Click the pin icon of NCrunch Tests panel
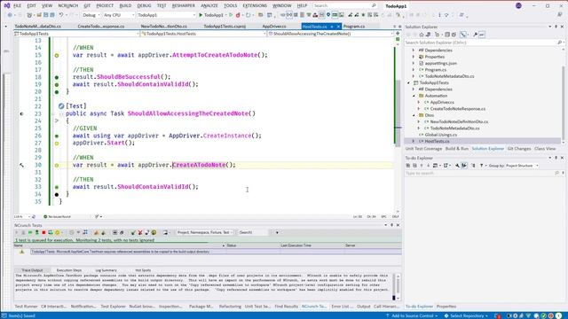 pos(391,225)
